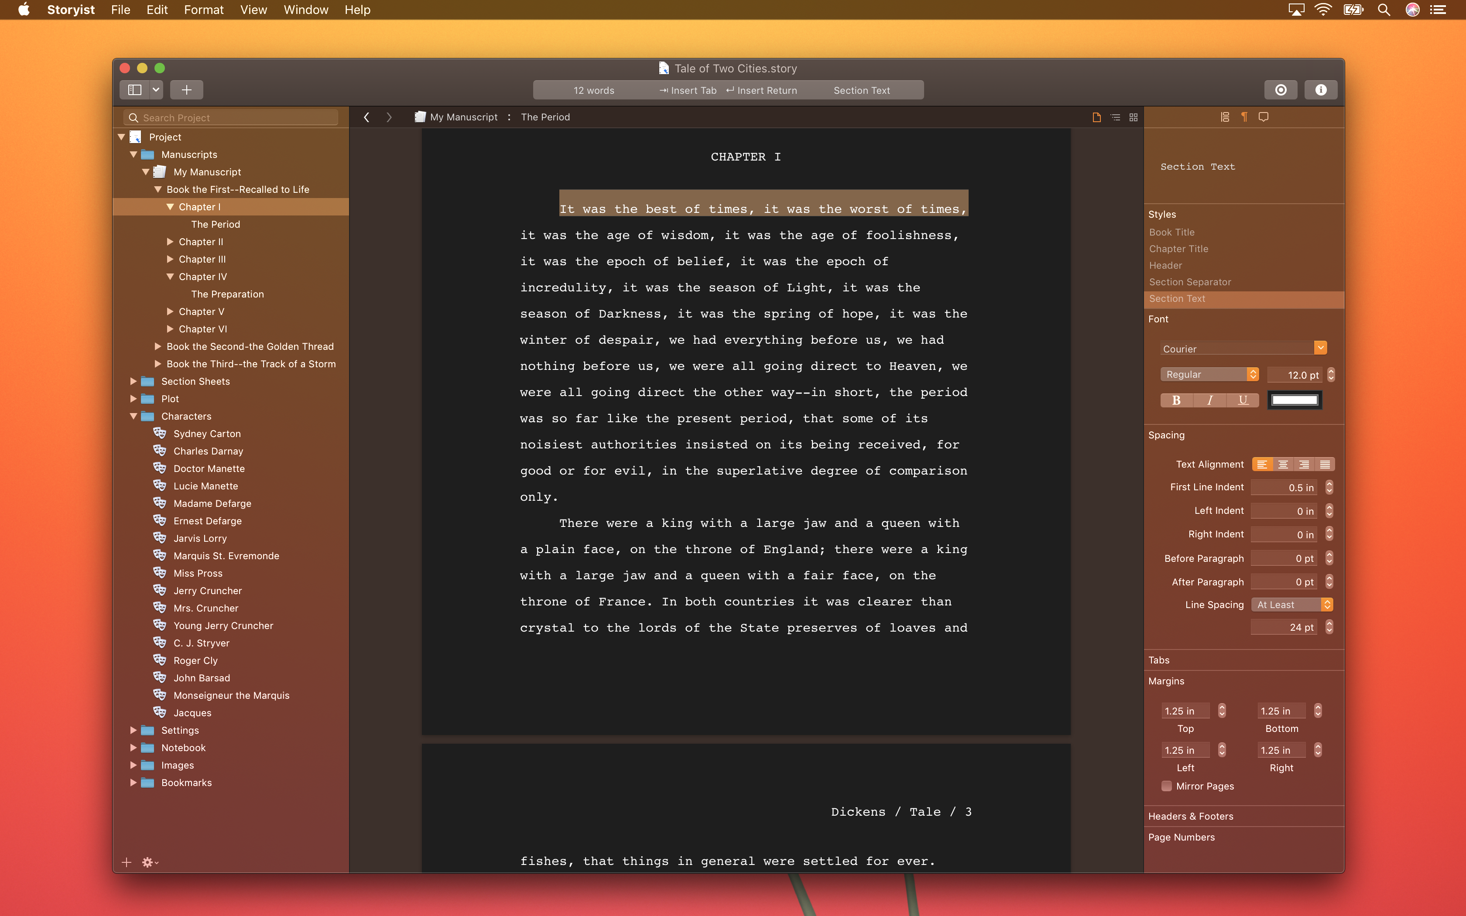Open the Help menu
The height and width of the screenshot is (916, 1466).
tap(357, 10)
